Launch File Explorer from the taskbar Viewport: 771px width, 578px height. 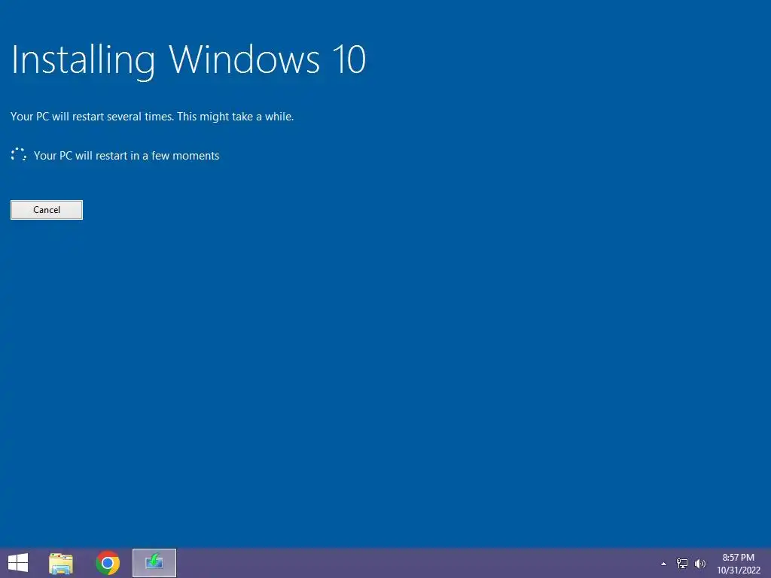[x=61, y=563]
